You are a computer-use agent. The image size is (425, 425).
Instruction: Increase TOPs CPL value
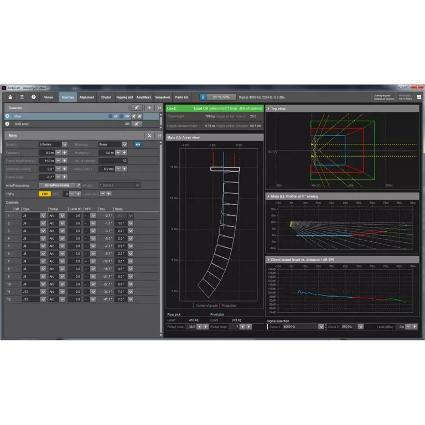(78, 194)
